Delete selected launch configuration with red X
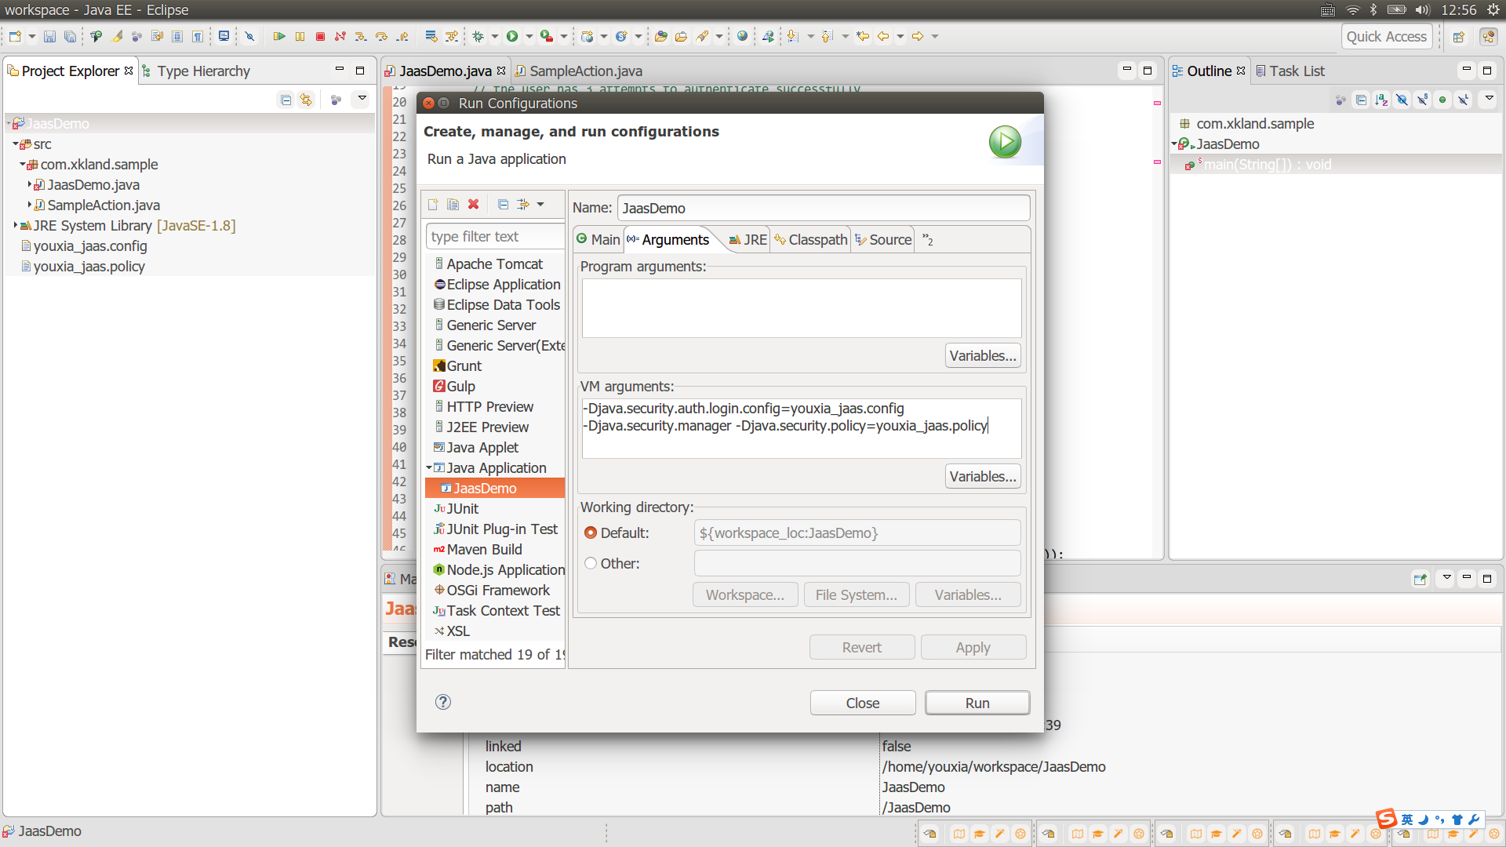Viewport: 1506px width, 847px height. [473, 205]
